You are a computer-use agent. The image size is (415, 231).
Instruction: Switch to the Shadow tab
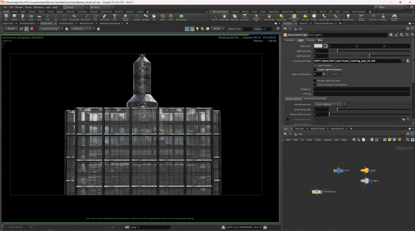310,40
